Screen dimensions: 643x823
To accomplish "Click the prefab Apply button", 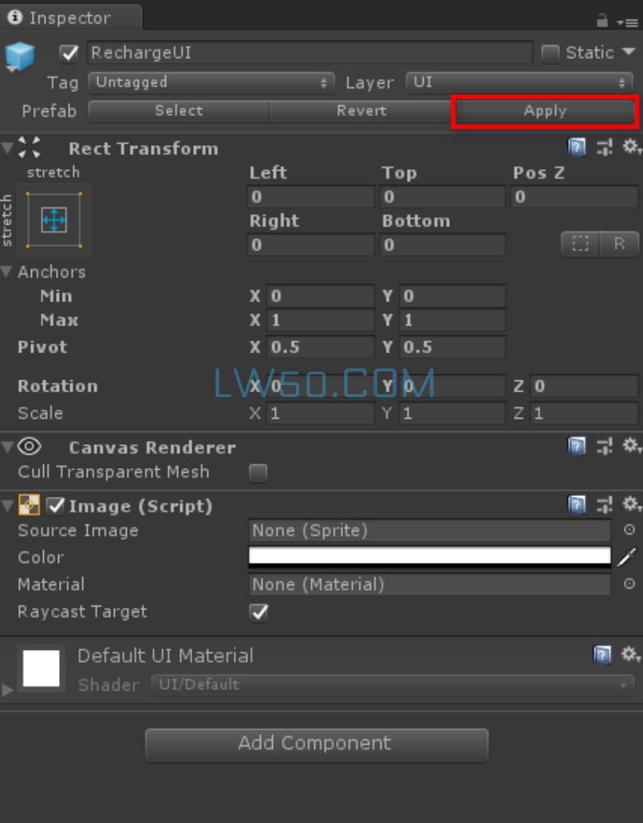I will (545, 111).
